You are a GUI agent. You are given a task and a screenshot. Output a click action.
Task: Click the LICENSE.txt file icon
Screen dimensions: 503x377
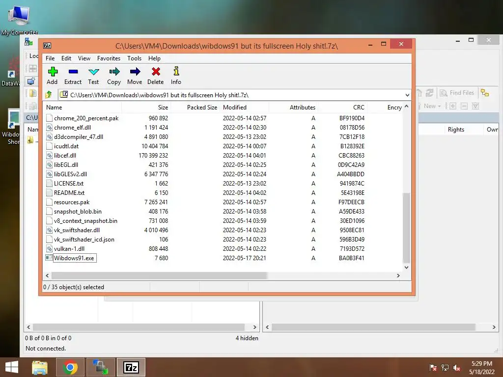pyautogui.click(x=49, y=184)
